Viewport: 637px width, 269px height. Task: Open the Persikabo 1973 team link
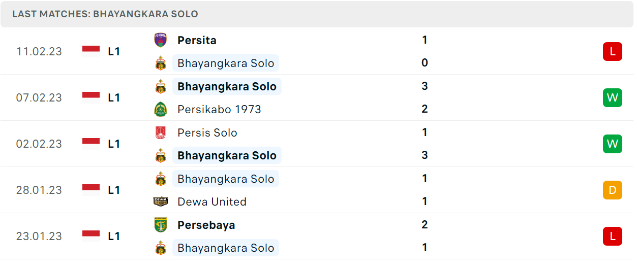tap(219, 109)
